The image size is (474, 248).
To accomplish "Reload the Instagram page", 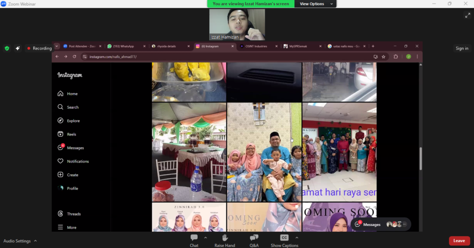I will (75, 56).
